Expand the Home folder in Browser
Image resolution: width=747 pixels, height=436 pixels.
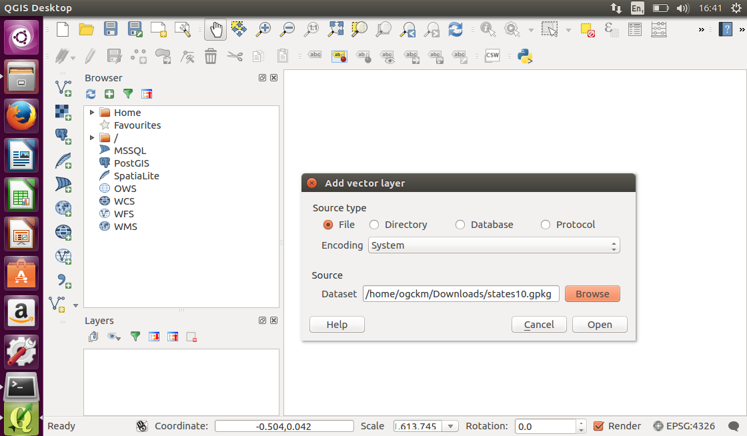[x=92, y=112]
